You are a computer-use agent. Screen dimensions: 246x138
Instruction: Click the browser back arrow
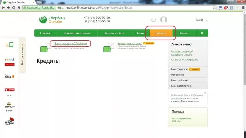coord(3,8)
